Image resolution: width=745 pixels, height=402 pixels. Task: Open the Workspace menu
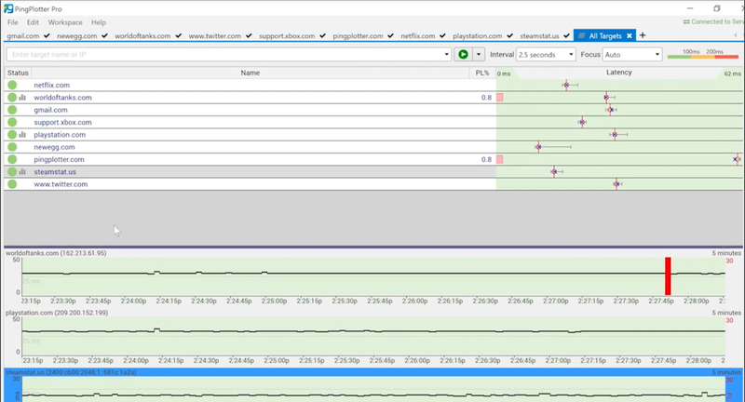pyautogui.click(x=65, y=22)
